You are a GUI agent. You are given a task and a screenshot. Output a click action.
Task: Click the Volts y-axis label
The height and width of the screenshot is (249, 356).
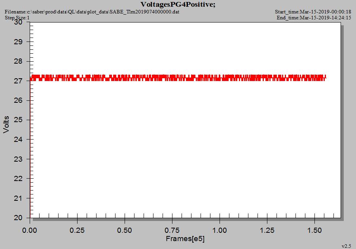[6, 124]
